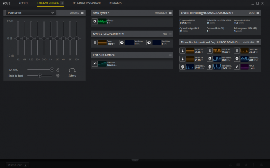The image size is (270, 168).
Task: Switch to the ÉCLAIRAGE INSTANTANÉ tab
Action: pyautogui.click(x=87, y=3)
